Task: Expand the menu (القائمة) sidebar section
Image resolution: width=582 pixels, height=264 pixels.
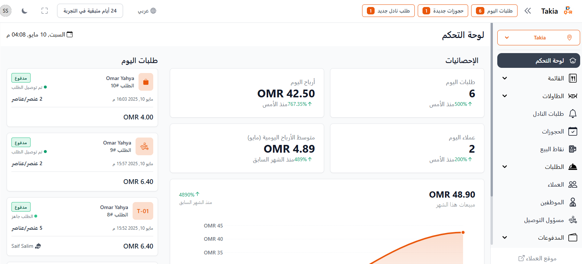Action: pos(505,78)
